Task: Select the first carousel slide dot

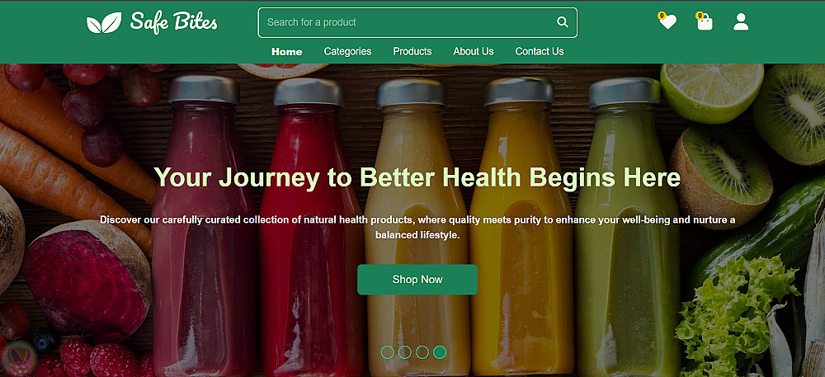Action: (387, 352)
